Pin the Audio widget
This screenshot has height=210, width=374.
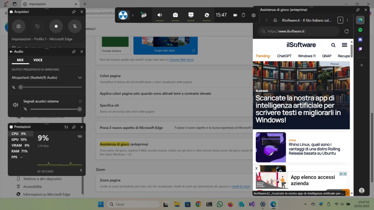click(74, 52)
